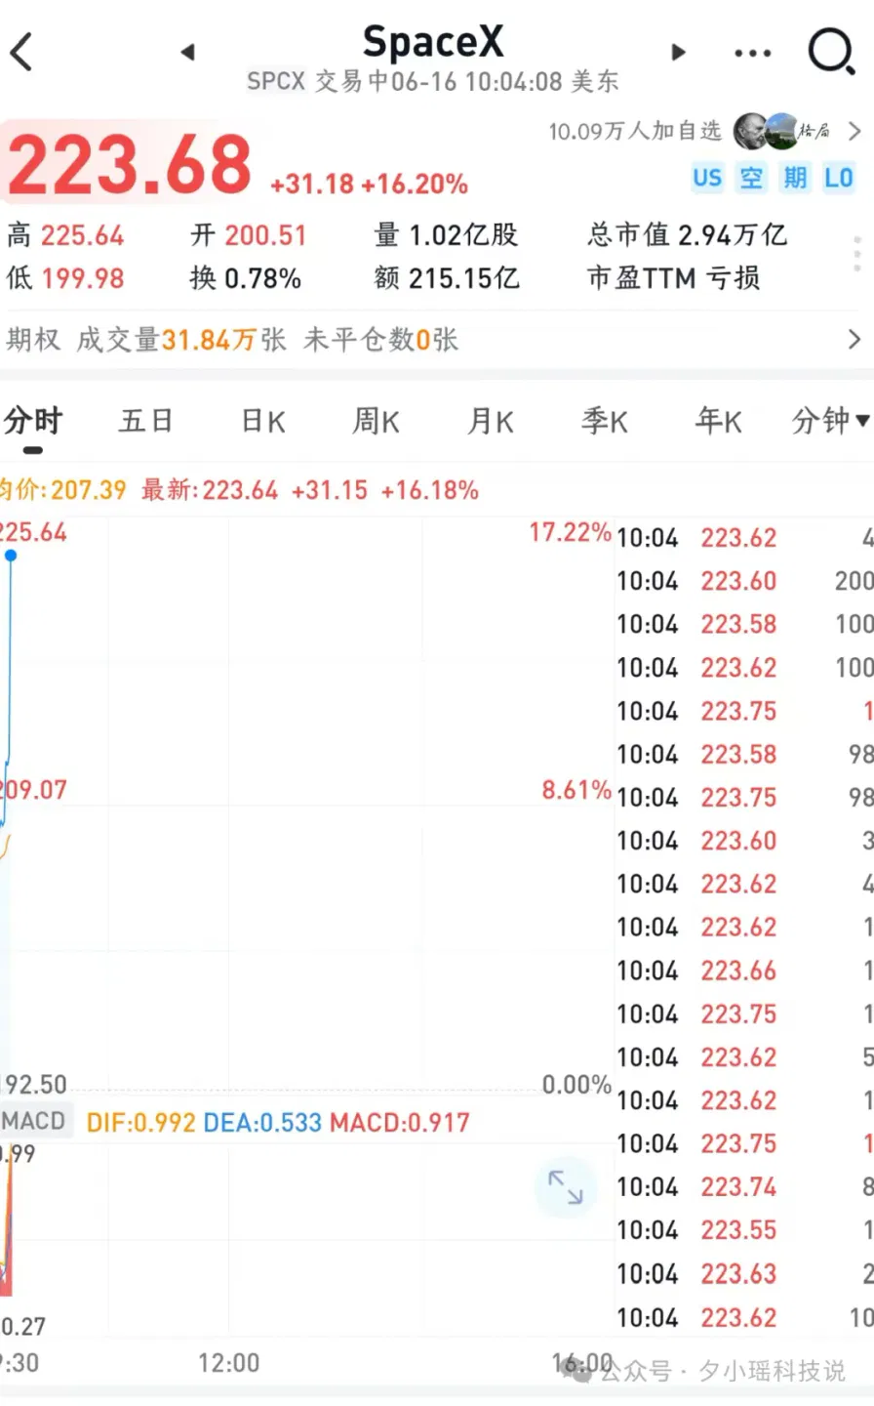This screenshot has width=874, height=1406.
Task: Open the three-dot more options menu
Action: (x=752, y=53)
